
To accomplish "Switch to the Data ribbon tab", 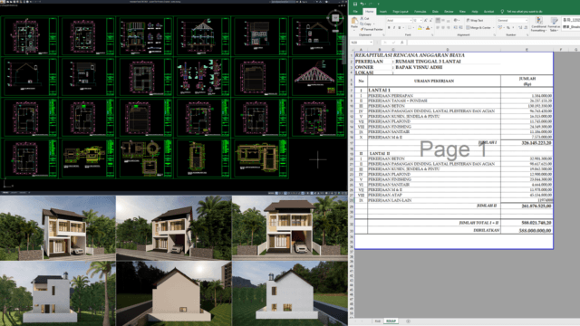I will (435, 12).
